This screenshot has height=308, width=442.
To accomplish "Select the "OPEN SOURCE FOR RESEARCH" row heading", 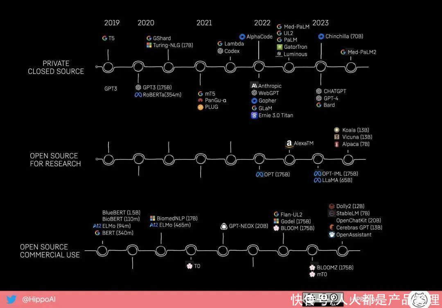I will 56,160.
